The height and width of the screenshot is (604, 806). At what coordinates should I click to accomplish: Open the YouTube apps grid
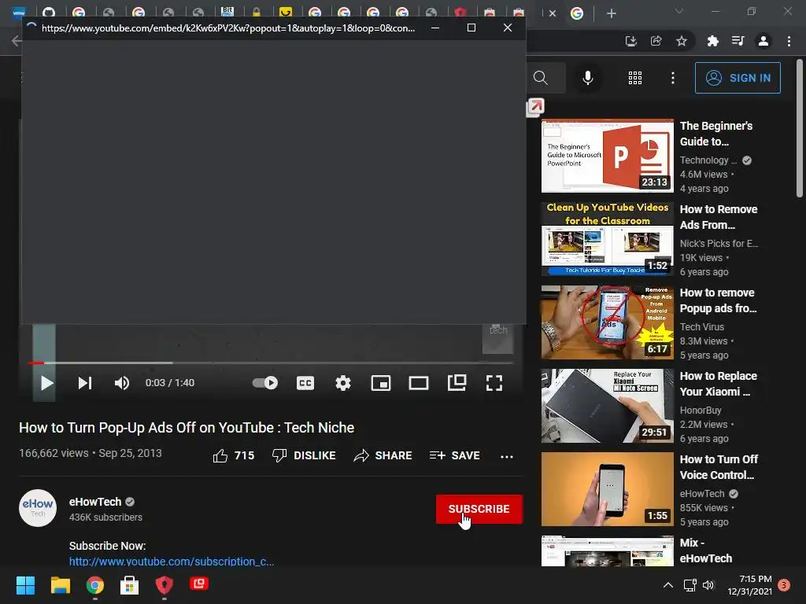pyautogui.click(x=635, y=78)
